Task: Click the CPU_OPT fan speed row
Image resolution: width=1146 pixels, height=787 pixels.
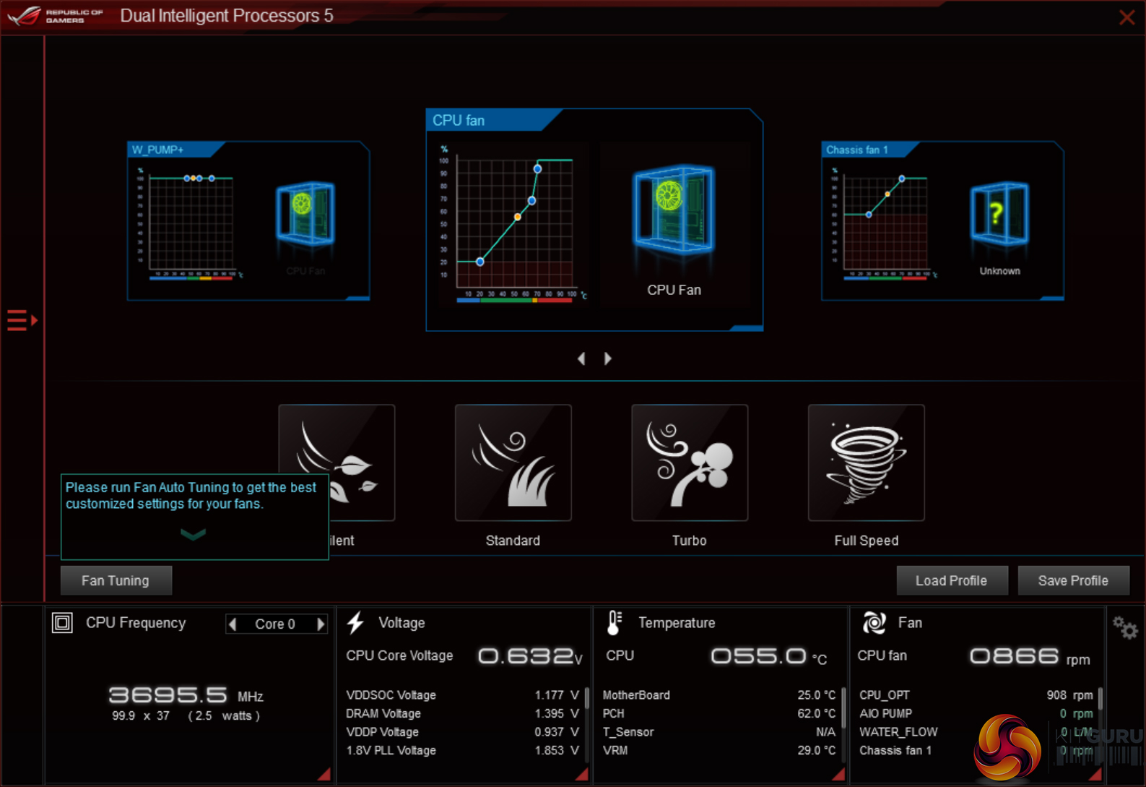Action: coord(976,695)
